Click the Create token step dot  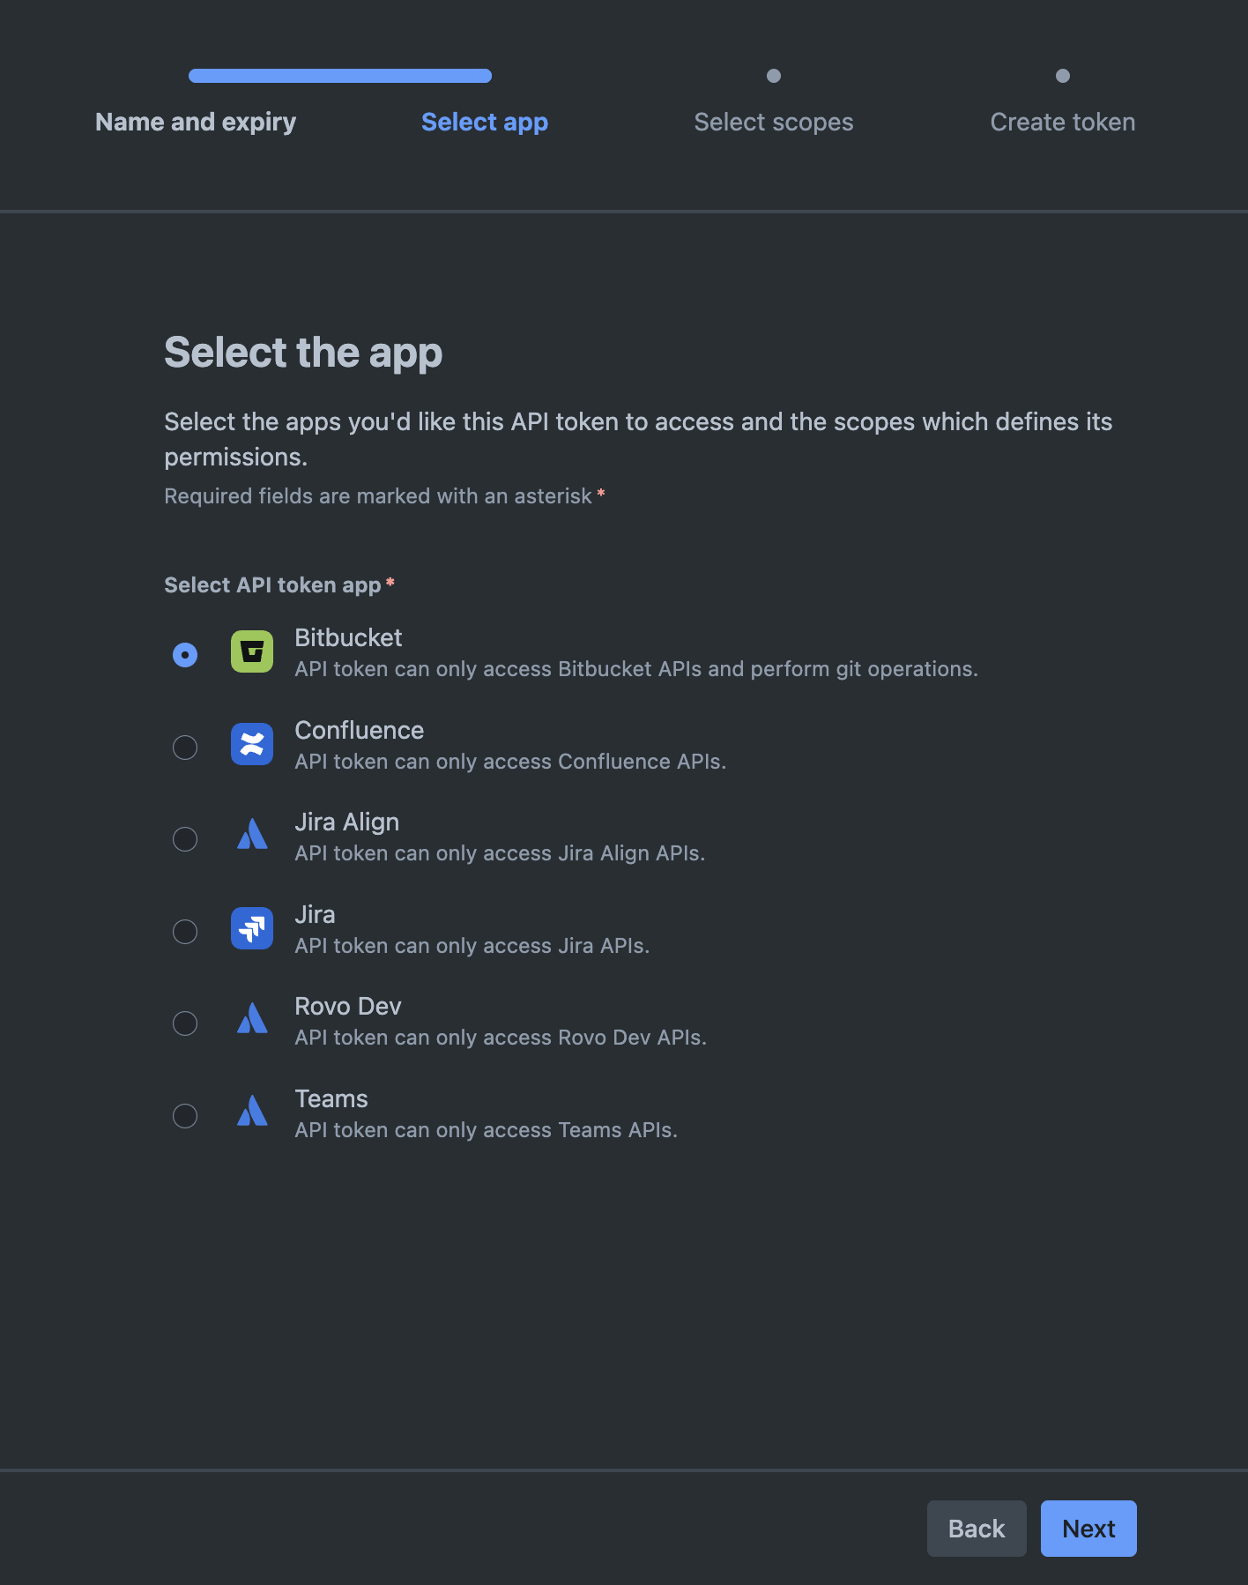[x=1062, y=76]
